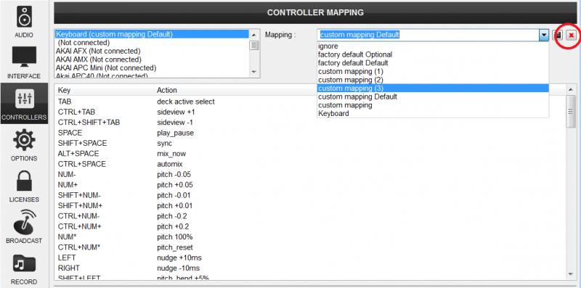Sort the key list by Action header
Image resolution: width=581 pixels, height=288 pixels.
[167, 90]
